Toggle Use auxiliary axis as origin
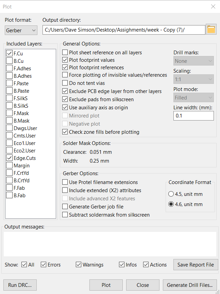The image size is (220, 294). (65, 108)
